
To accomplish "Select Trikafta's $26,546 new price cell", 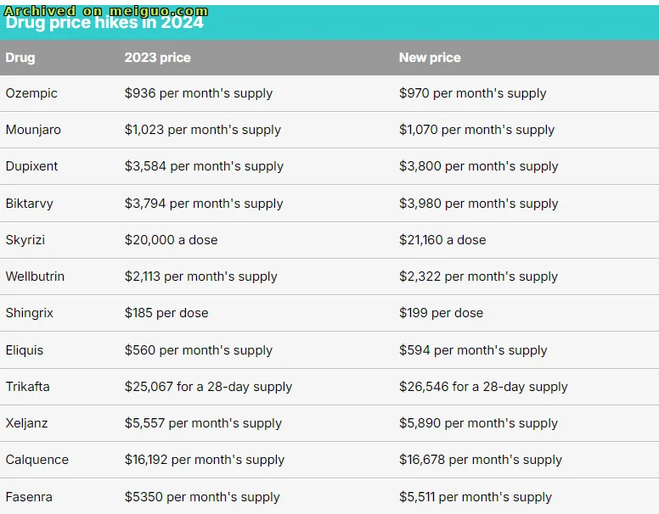I will tap(483, 387).
